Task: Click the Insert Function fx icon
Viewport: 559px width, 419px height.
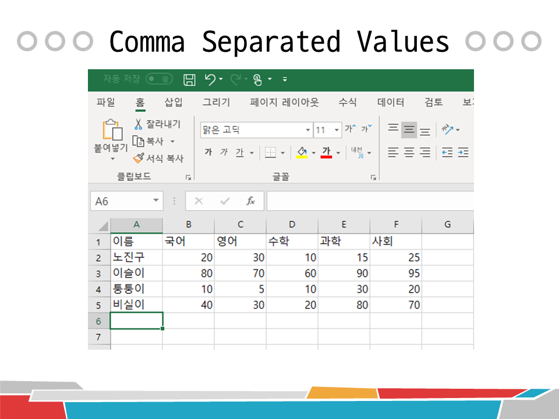Action: point(250,201)
